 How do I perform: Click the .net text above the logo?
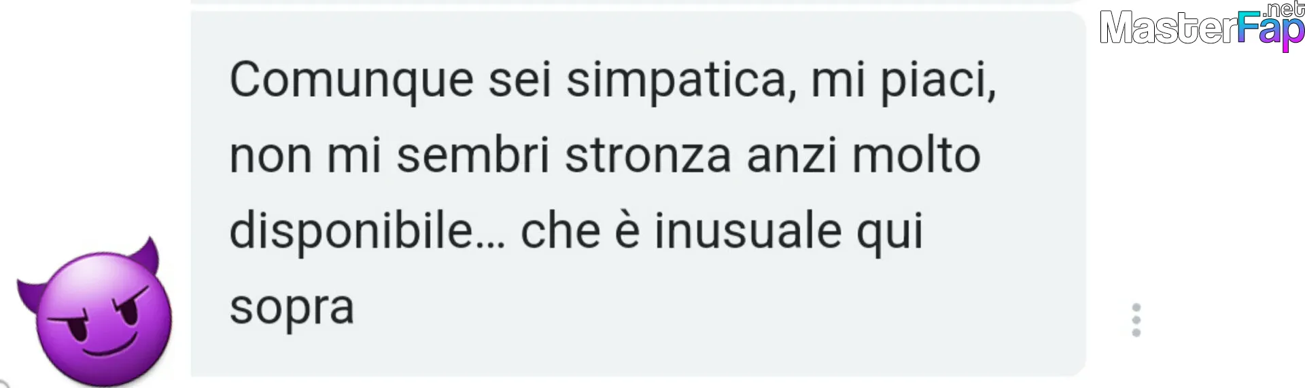coord(1283,9)
